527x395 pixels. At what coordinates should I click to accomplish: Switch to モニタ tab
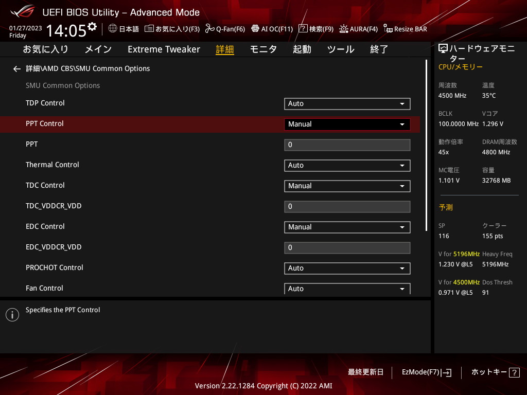tap(263, 49)
